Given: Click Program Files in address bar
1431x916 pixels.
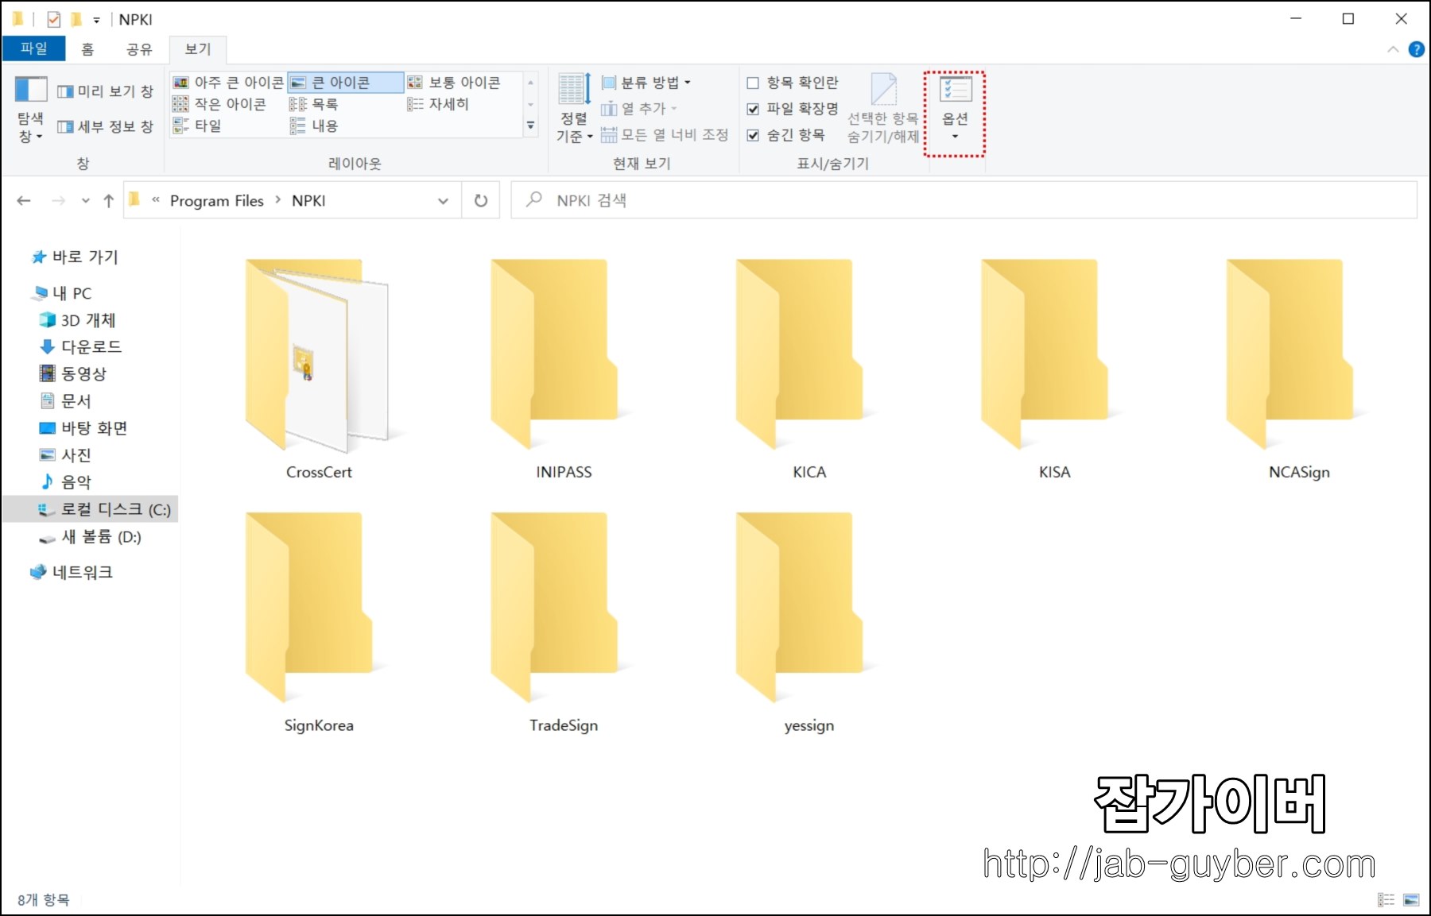Looking at the screenshot, I should pos(216,201).
